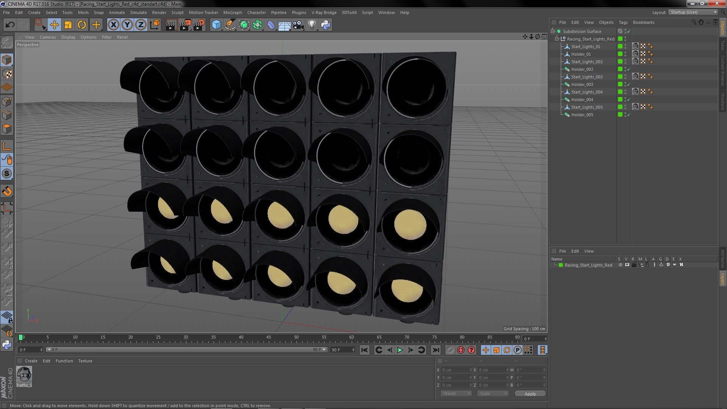
Task: Toggle the Subdivision Surface enable checkmark
Action: 629,31
